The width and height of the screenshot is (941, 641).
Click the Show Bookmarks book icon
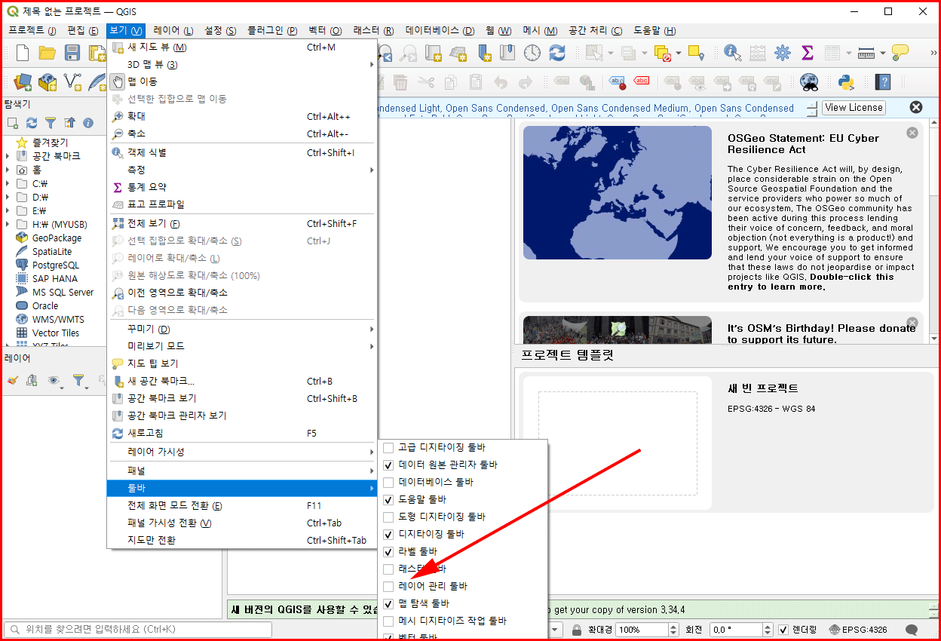[507, 53]
